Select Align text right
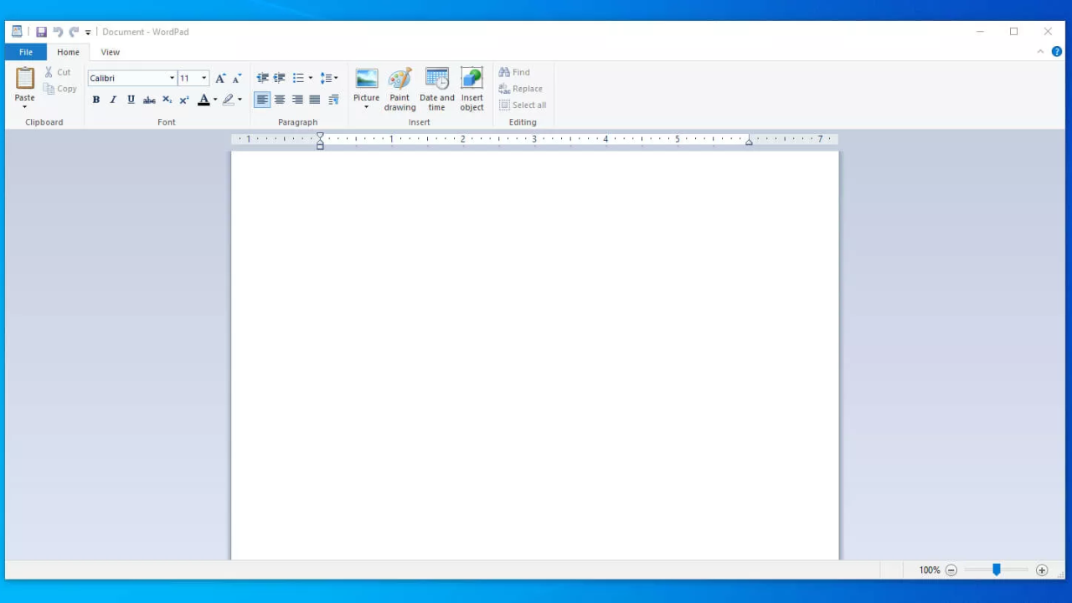The image size is (1072, 603). (x=297, y=100)
